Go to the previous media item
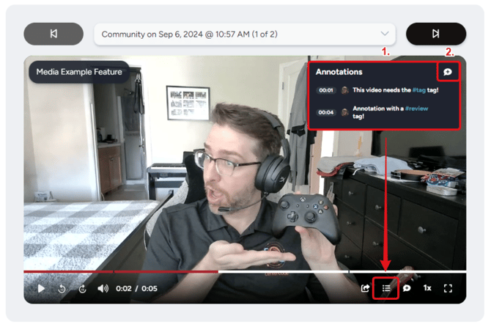This screenshot has width=491, height=327. tap(53, 34)
